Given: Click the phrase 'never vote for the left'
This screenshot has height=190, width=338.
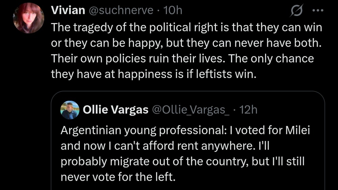Looking at the screenshot, I should [118, 177].
